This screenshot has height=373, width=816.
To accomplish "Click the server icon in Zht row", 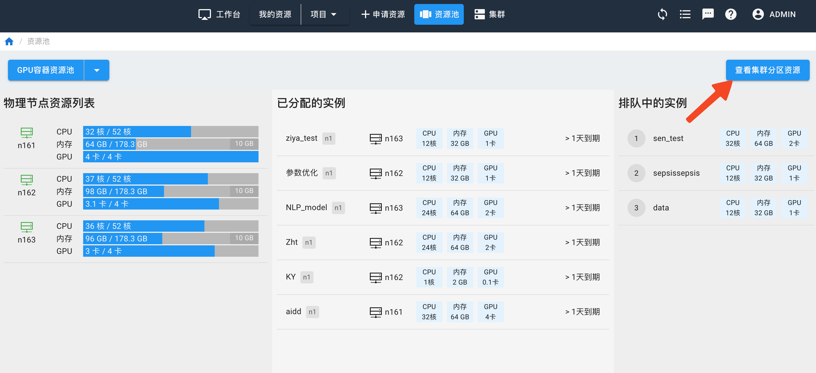I will (x=375, y=243).
